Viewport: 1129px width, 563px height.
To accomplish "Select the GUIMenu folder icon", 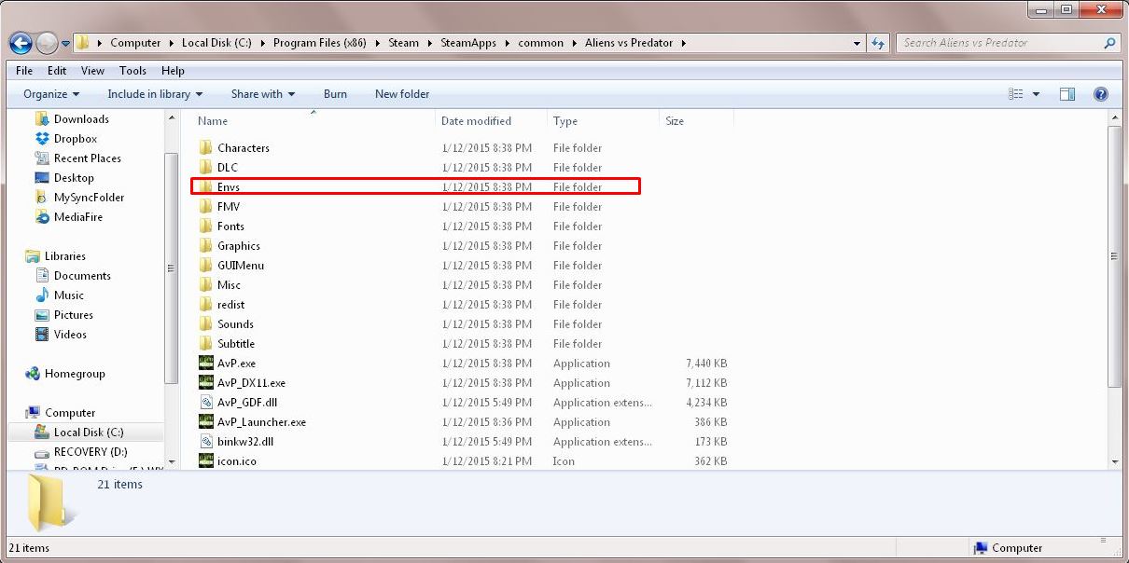I will point(206,266).
